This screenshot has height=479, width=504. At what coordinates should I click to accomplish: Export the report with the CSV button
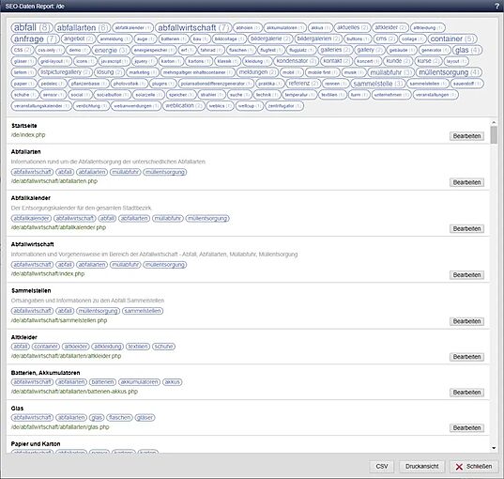(x=382, y=466)
